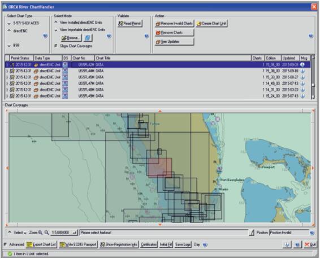Select the S-57/S-63/ACES chart type
The image size is (320, 259).
[x=23, y=23]
